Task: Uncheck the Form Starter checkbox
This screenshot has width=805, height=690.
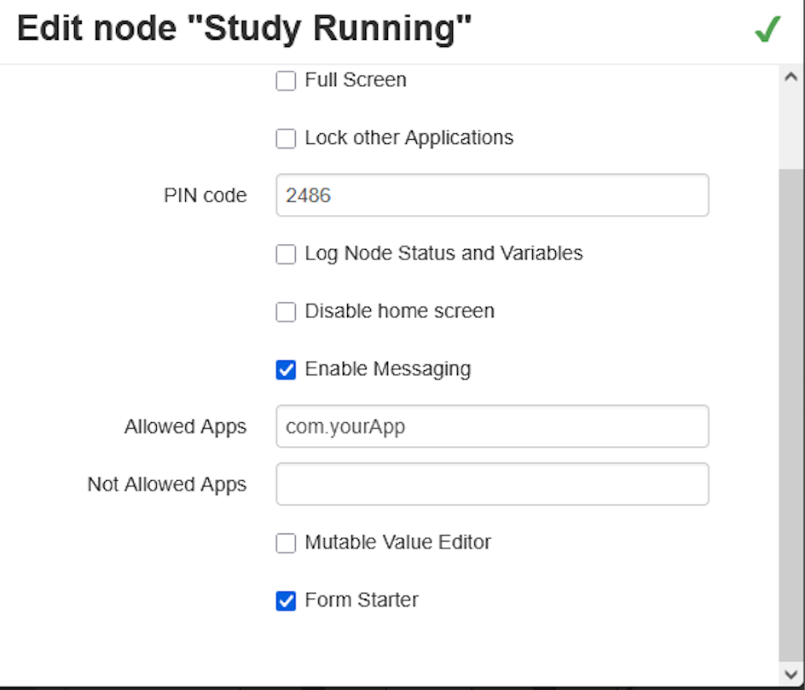Action: pos(286,601)
